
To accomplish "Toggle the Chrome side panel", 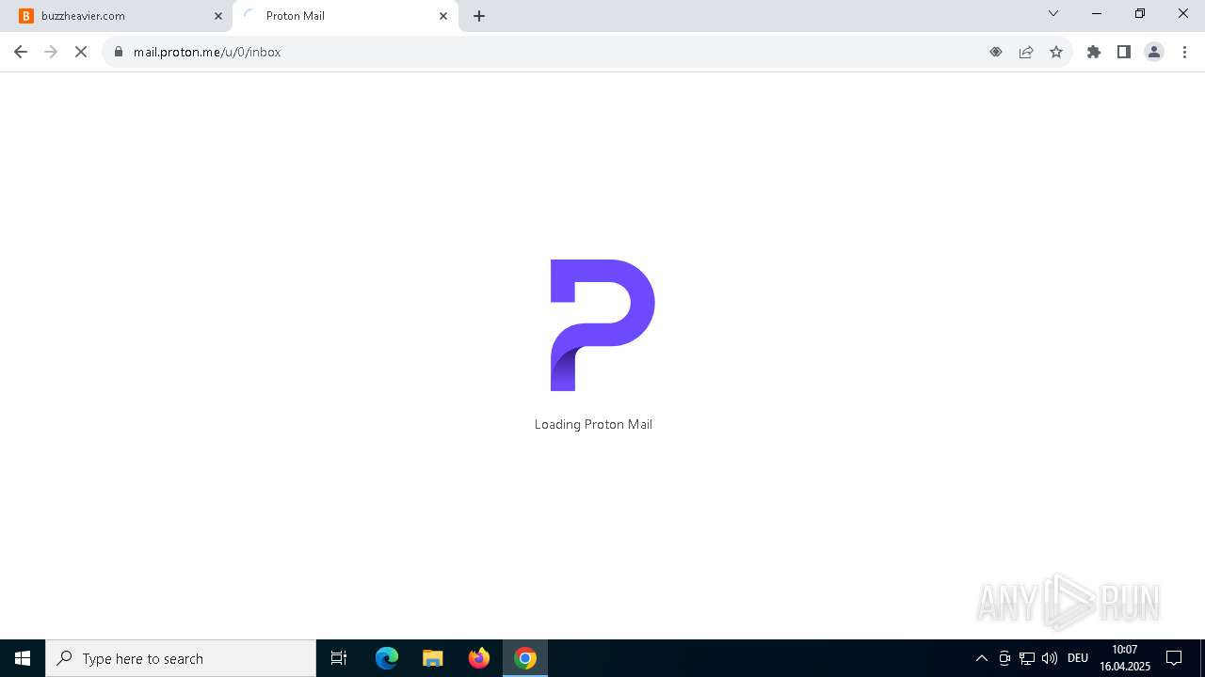I will [x=1124, y=52].
